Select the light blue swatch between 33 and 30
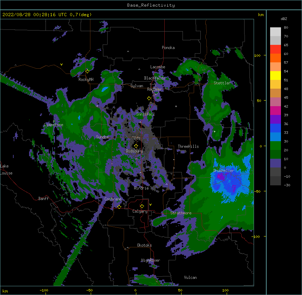 pos(275,137)
